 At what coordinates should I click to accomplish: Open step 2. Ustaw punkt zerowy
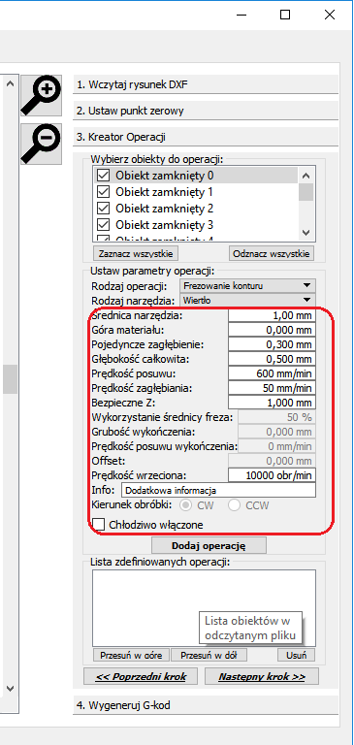206,111
